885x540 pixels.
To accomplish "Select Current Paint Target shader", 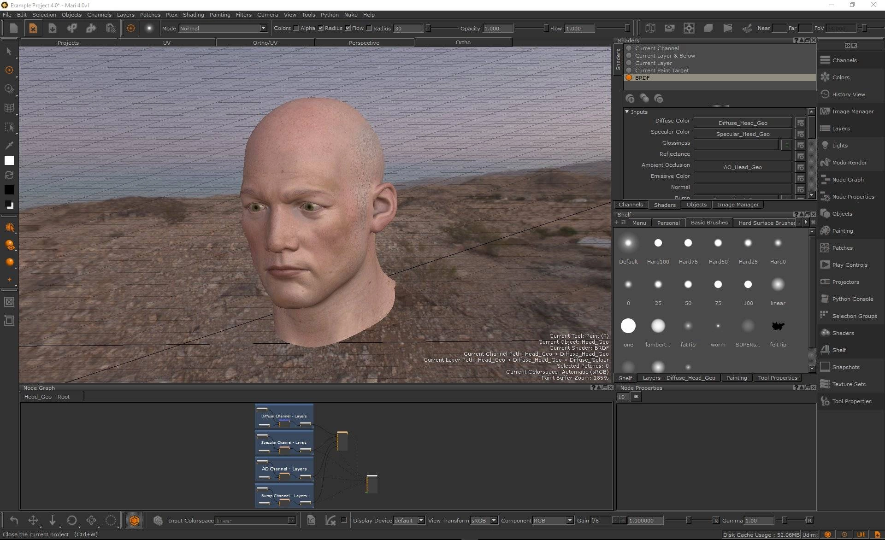I will (629, 70).
